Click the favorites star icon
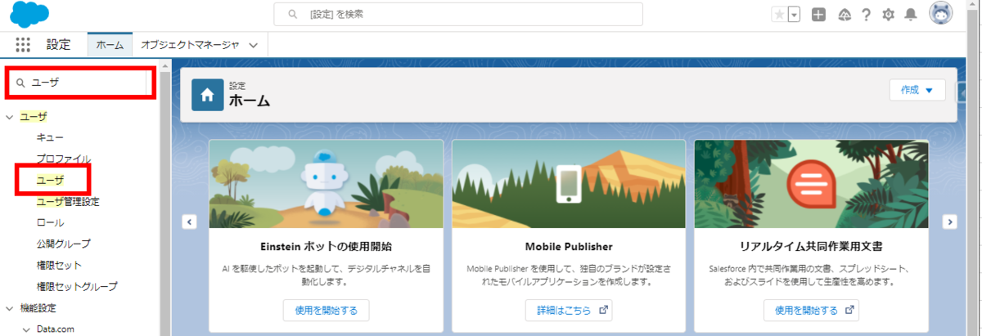This screenshot has width=982, height=336. [x=779, y=15]
